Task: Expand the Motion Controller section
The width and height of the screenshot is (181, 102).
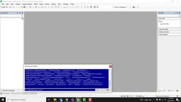Action: tap(159, 32)
